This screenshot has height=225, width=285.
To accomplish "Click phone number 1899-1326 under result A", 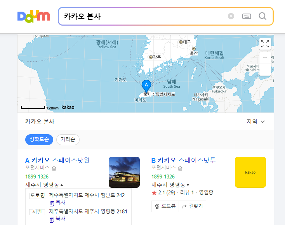I will [37, 177].
